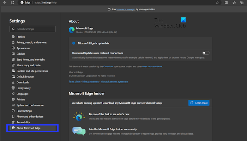The height and width of the screenshot is (141, 247).
Task: Open the open source software link
Action: point(152,67)
